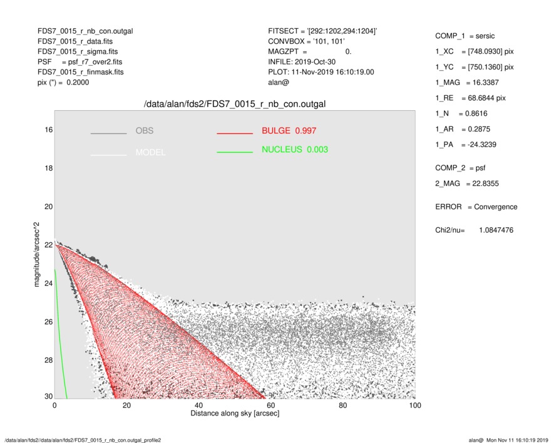This screenshot has width=554, height=443.
Task: Click the MAGZPT = 0. entry
Action: click(309, 51)
